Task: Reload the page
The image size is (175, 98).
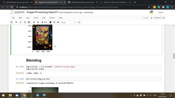Action: [12, 7]
